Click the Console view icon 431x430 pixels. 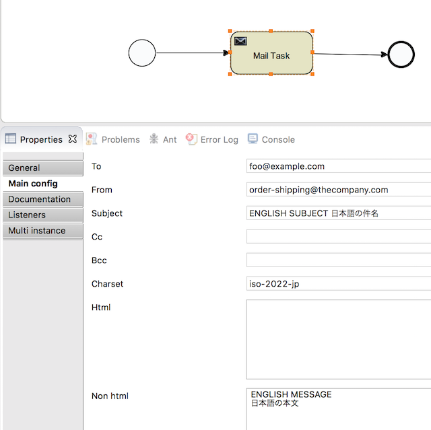[253, 139]
